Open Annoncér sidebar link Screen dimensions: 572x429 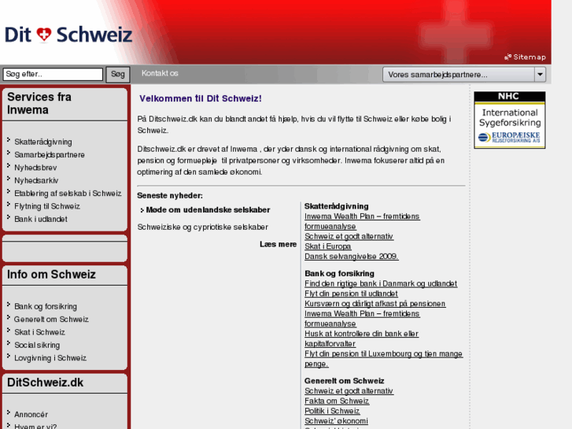point(31,415)
